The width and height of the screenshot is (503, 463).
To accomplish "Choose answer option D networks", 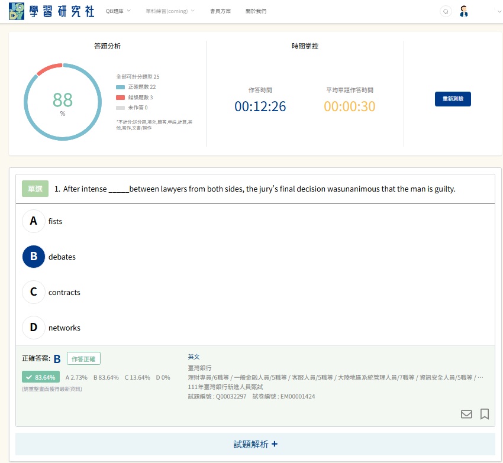I will (x=34, y=328).
